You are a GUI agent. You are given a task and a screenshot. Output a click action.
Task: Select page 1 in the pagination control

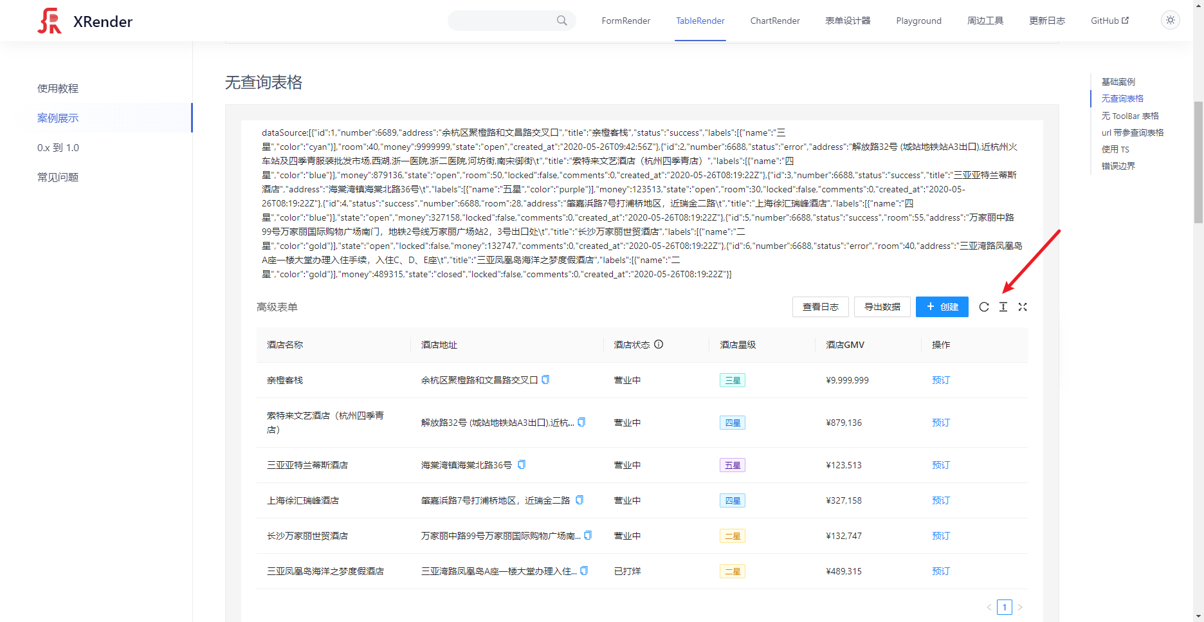1004,607
